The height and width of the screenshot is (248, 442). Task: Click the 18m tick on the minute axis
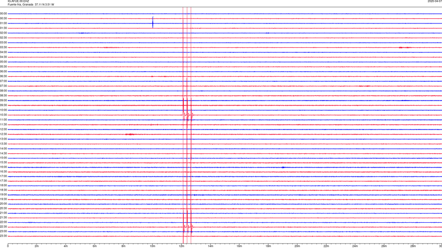pyautogui.click(x=268, y=246)
